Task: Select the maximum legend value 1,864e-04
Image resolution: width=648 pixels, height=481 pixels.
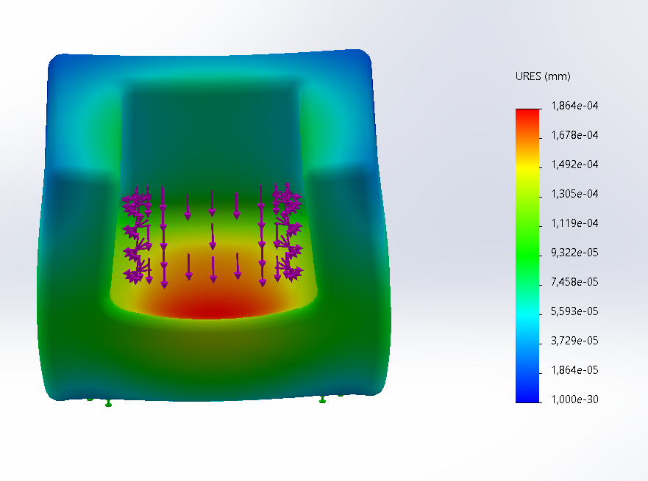Action: coord(572,106)
